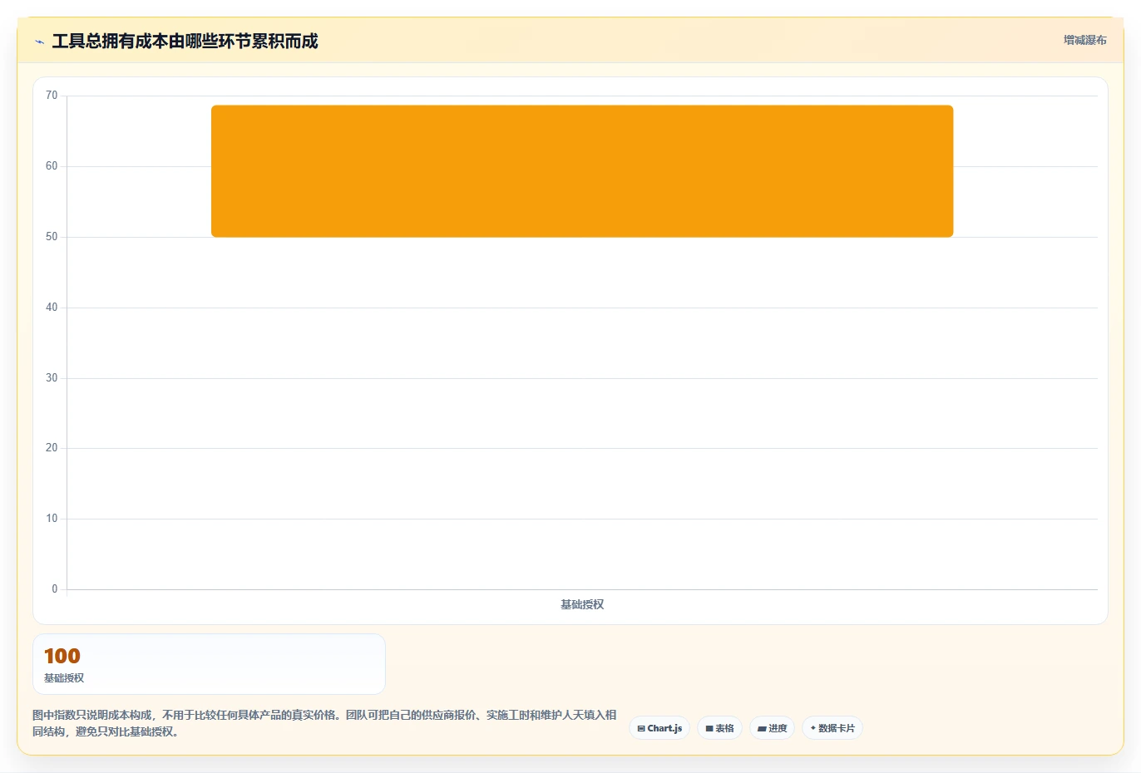Screen dimensions: 1141x773
Task: Click the y-axis label 0
Action: click(55, 589)
